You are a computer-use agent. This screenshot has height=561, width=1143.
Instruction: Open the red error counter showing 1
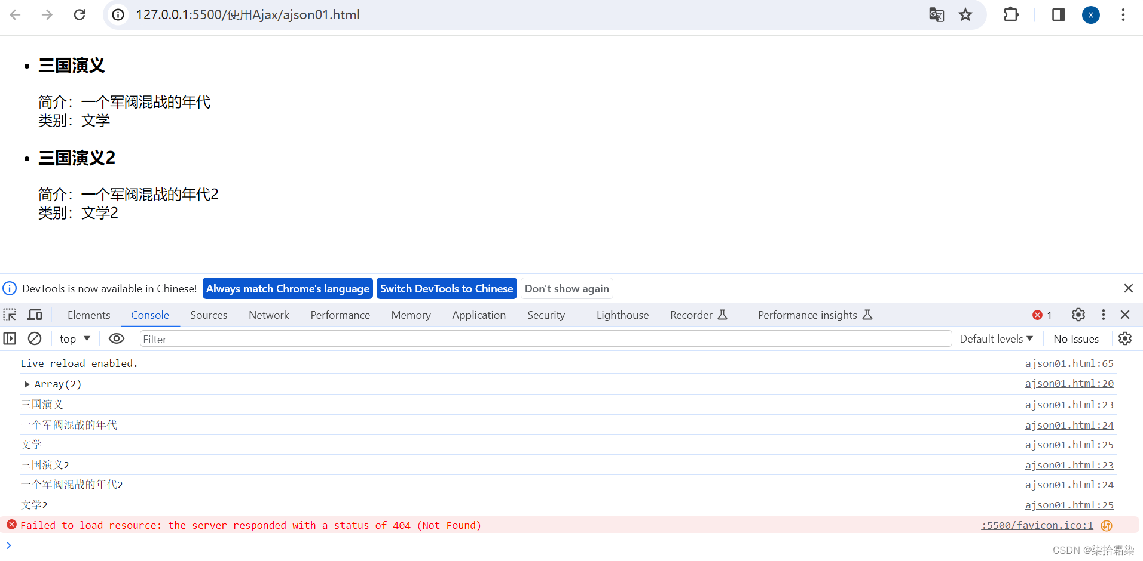pos(1042,315)
